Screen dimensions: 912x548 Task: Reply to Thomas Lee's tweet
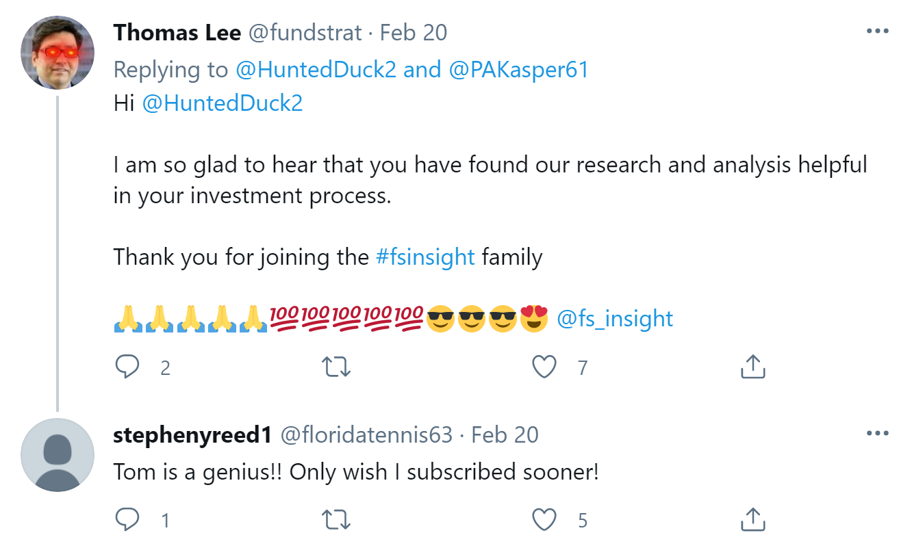pyautogui.click(x=127, y=367)
